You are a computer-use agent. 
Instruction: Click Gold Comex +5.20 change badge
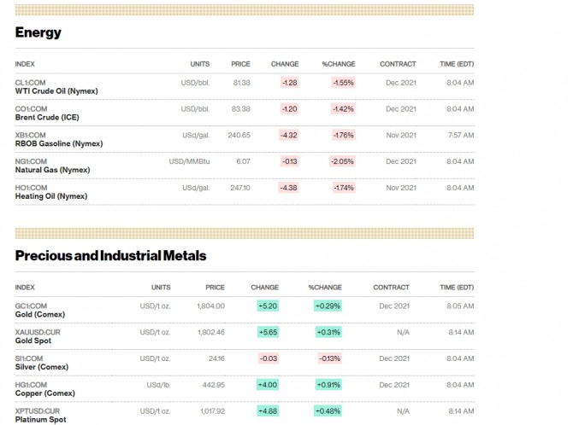265,306
